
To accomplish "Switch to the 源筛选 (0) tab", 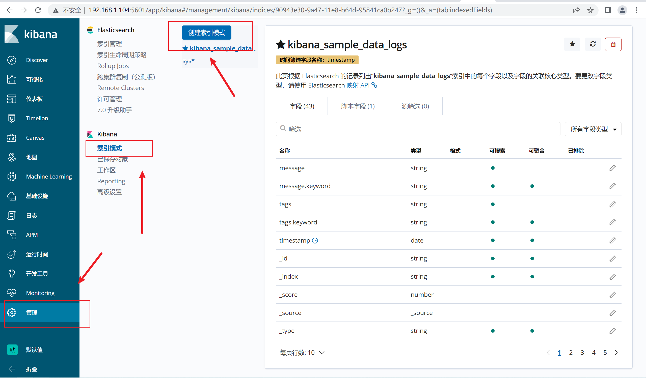I will point(415,106).
